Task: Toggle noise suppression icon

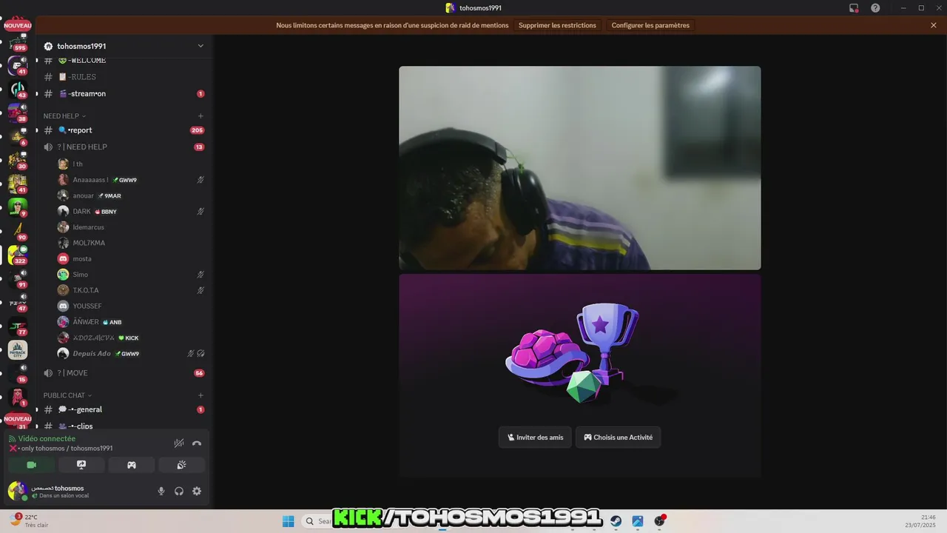Action: 179,443
